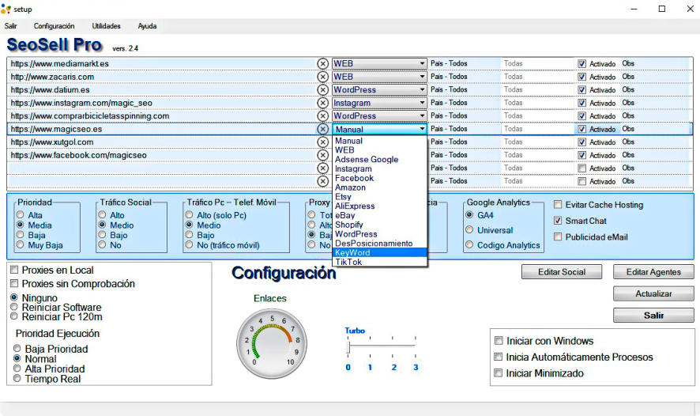Choose Alto in Tráfico Social

coord(102,215)
